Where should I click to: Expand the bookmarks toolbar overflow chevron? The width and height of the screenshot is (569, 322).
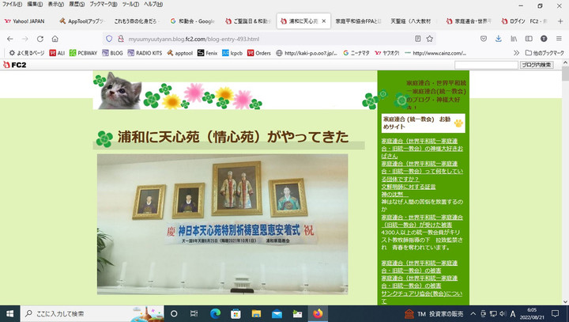click(516, 53)
